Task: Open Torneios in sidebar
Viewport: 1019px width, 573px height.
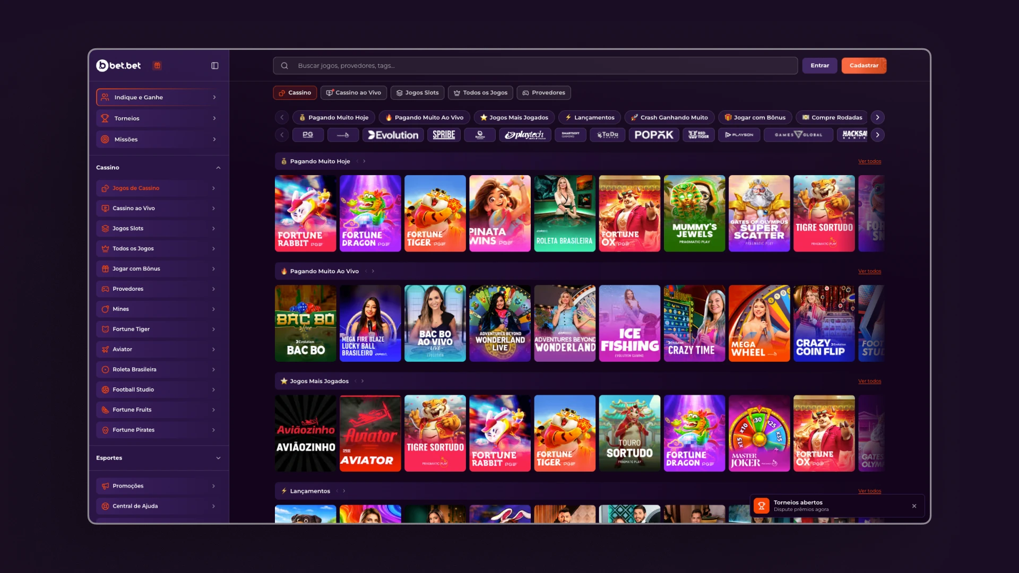Action: pos(158,118)
